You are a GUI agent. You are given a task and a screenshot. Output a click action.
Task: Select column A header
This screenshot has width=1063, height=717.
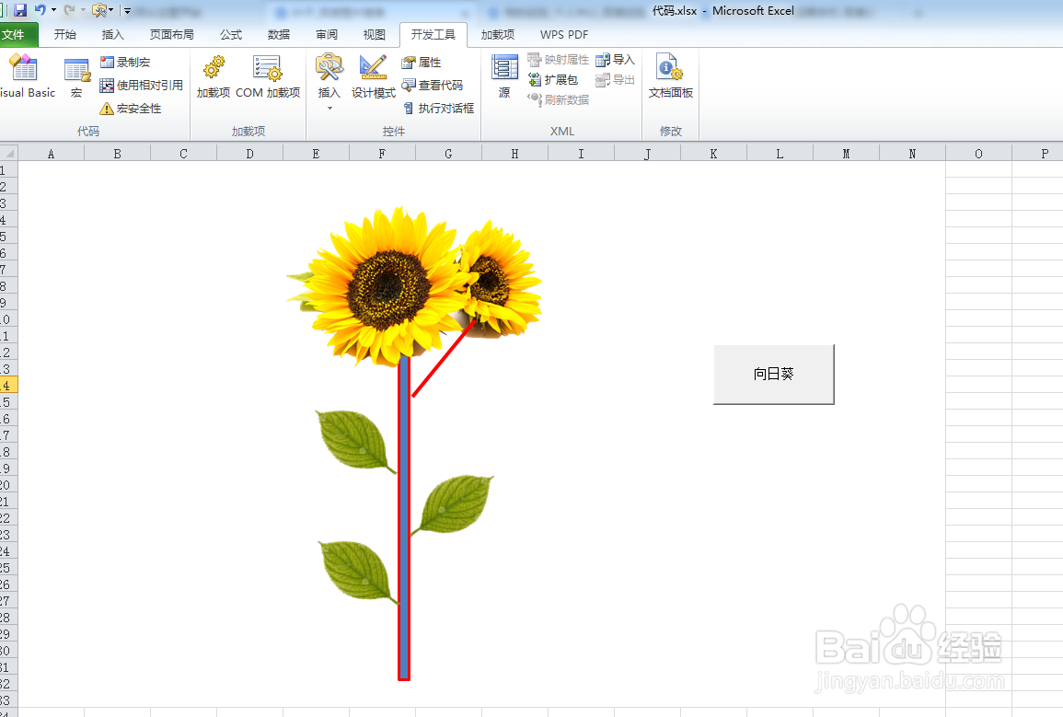click(x=51, y=154)
